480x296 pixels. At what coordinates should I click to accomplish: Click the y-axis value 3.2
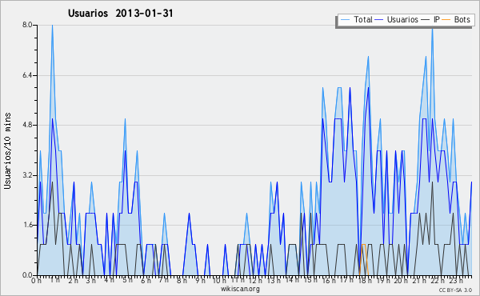coord(27,175)
